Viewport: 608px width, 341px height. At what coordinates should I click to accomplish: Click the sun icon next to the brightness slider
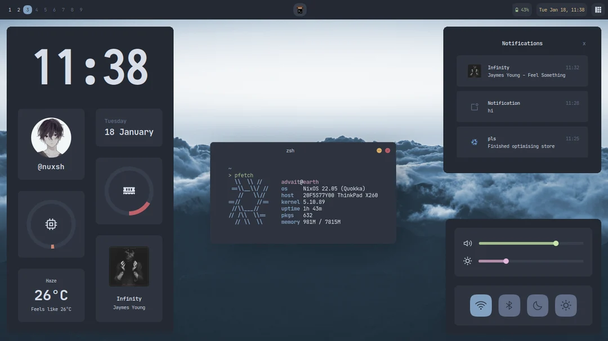(x=467, y=261)
